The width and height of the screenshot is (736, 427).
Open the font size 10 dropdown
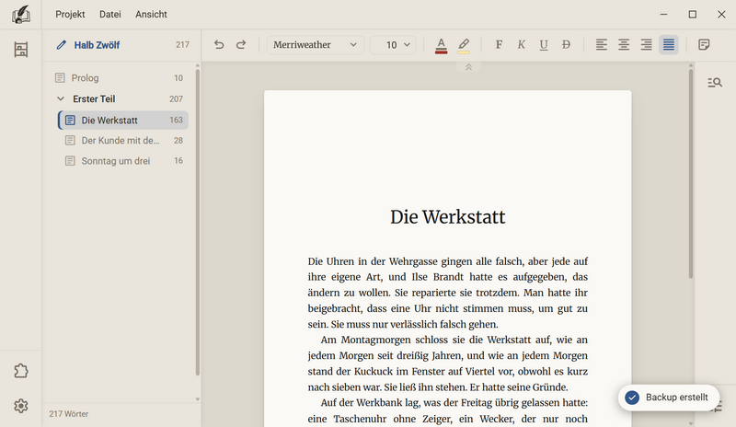coord(393,44)
